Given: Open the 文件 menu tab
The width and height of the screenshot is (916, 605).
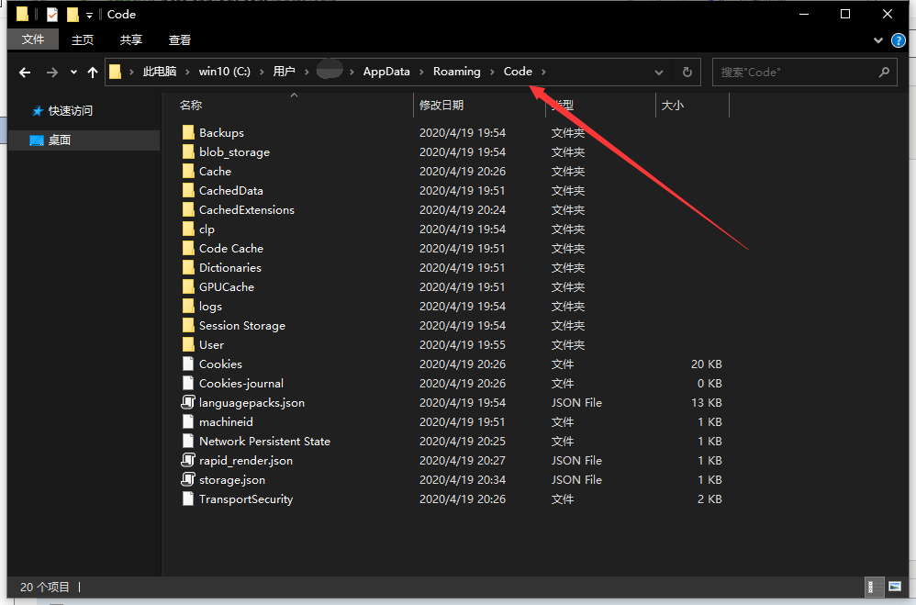Looking at the screenshot, I should (x=33, y=39).
